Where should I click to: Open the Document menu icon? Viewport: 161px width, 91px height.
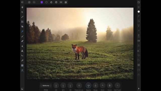pos(29,2)
